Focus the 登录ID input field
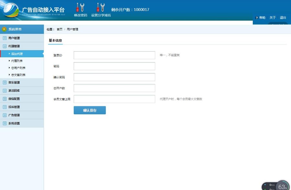The width and height of the screenshot is (291, 190). (x=114, y=55)
